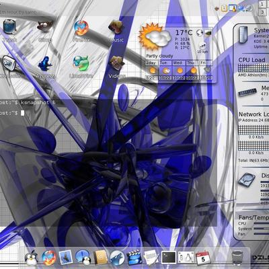Image resolution: width=269 pixels, height=269 pixels.
Task: Click the 17°C temperature reading
Action: (x=184, y=33)
